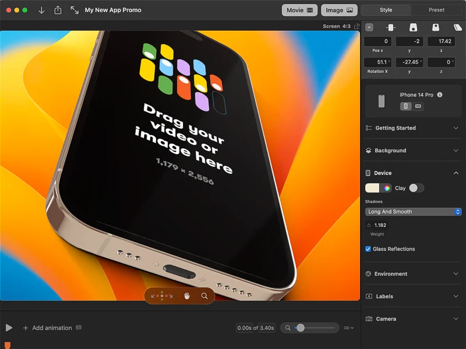Switch to the Preset tab
466x349 pixels.
pyautogui.click(x=436, y=10)
